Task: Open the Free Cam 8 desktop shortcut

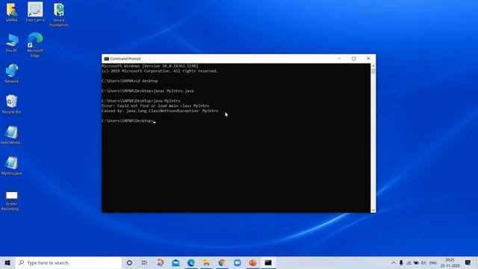Action: (35, 12)
